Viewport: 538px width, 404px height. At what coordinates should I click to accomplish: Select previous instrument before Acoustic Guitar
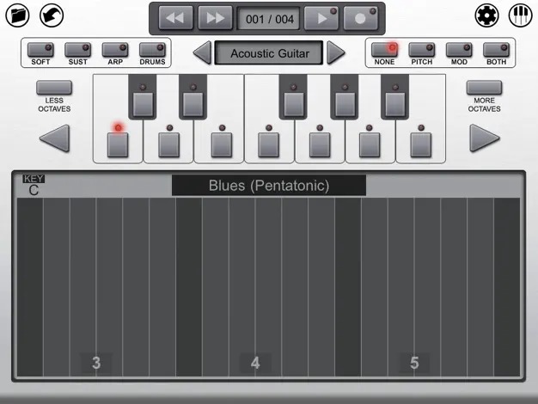click(202, 52)
